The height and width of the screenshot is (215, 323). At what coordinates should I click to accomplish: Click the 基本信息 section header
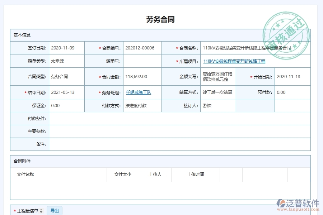click(x=22, y=35)
